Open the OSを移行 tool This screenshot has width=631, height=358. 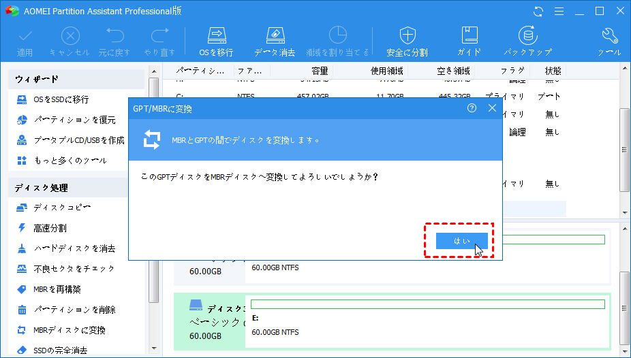(217, 42)
